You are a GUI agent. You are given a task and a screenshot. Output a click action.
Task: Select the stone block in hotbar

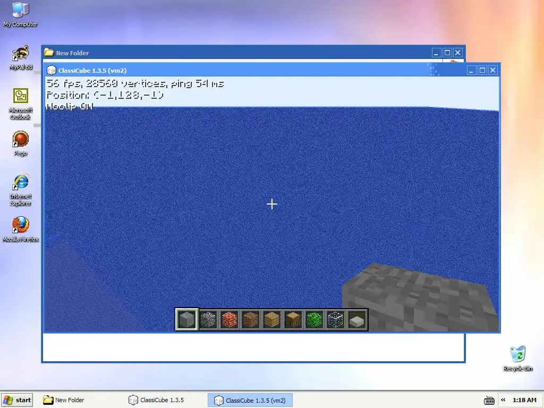tap(186, 319)
